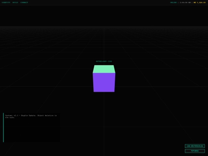Click the POP MENU button
Viewport: 208px width, 156px height.
[195, 151]
